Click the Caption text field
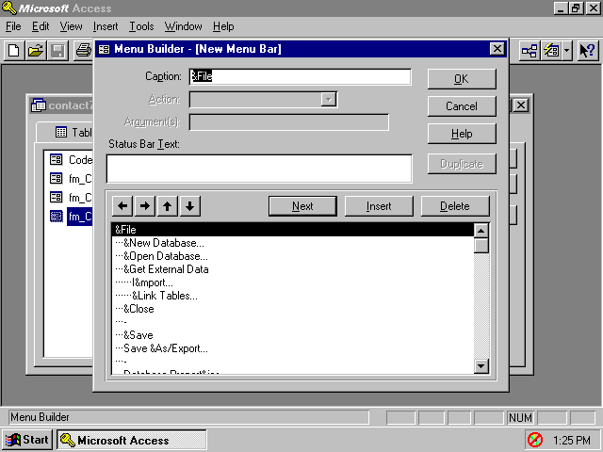 pyautogui.click(x=300, y=77)
